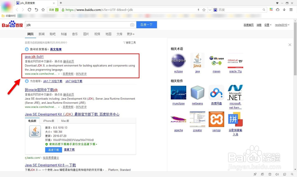Expand the address bar dropdown arrow
Screen dimensions: 297x177
click(x=210, y=10)
